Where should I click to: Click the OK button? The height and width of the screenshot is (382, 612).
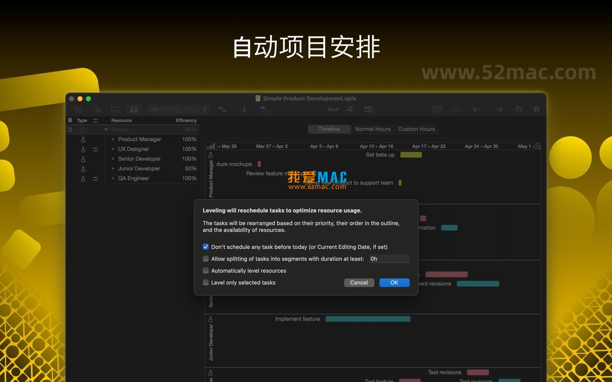pyautogui.click(x=394, y=283)
